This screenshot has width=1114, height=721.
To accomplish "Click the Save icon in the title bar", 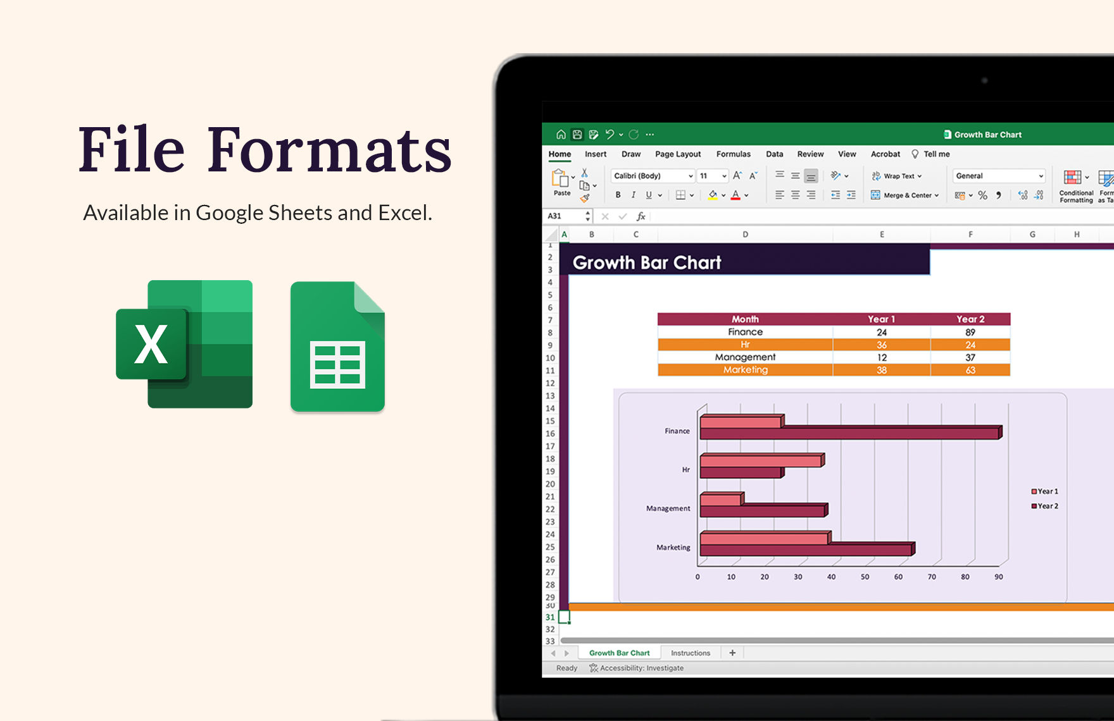I will pos(577,134).
